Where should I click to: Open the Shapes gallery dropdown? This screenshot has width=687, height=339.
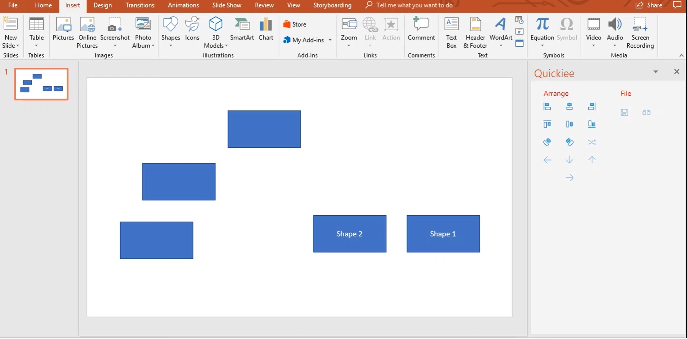click(x=171, y=46)
